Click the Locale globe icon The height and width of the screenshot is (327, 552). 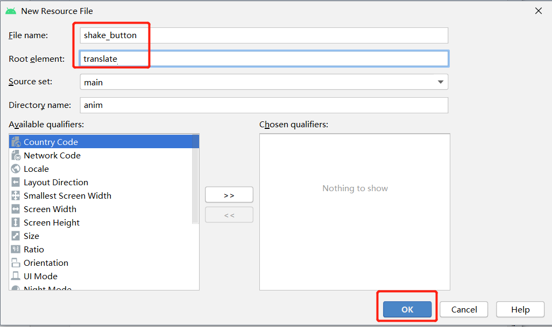click(x=16, y=169)
